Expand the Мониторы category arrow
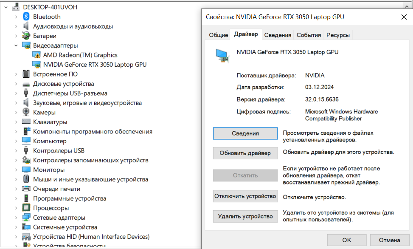The height and width of the screenshot is (249, 413). tap(16, 170)
